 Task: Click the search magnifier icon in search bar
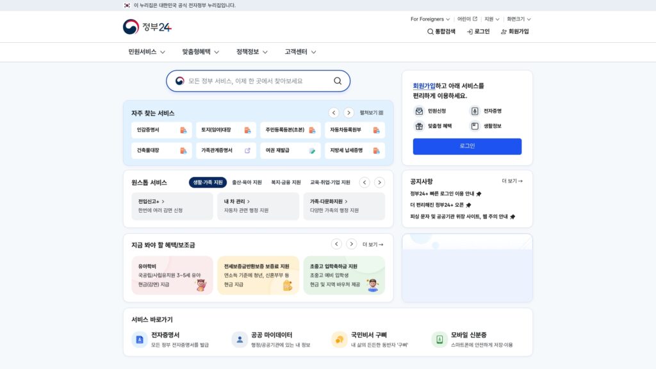click(338, 81)
